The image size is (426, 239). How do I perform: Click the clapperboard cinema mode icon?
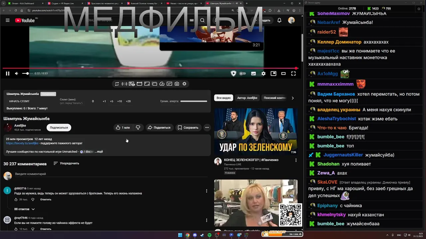coord(139,84)
